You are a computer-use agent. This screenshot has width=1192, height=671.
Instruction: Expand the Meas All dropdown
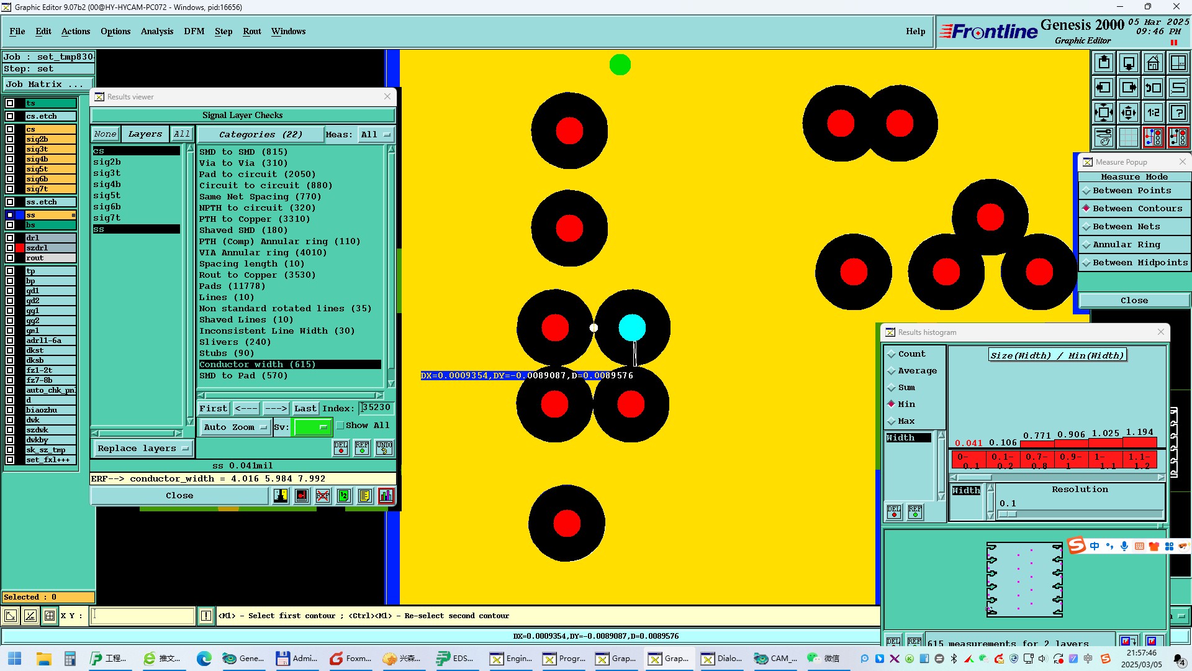pyautogui.click(x=375, y=134)
